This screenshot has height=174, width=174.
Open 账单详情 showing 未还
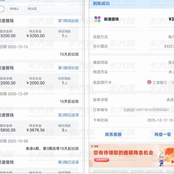133,100
